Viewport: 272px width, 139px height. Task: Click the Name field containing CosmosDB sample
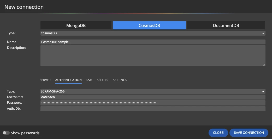(153, 42)
